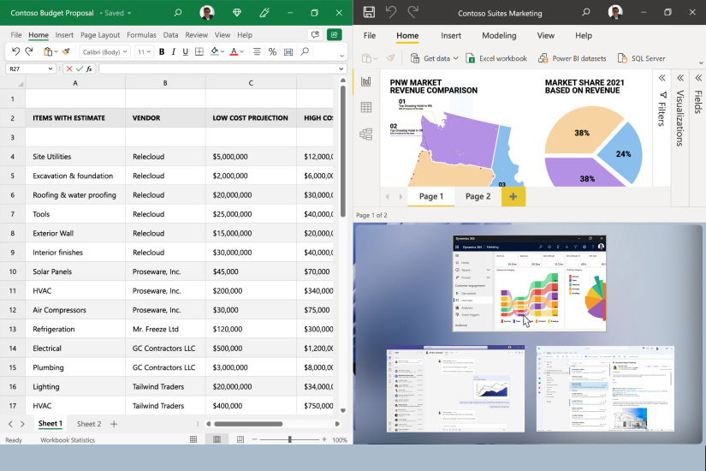
Task: Click the Insert Function fx icon
Action: pyautogui.click(x=89, y=69)
